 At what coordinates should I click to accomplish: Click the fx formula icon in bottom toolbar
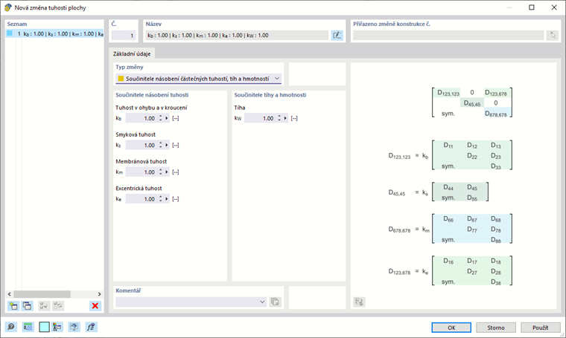click(91, 327)
